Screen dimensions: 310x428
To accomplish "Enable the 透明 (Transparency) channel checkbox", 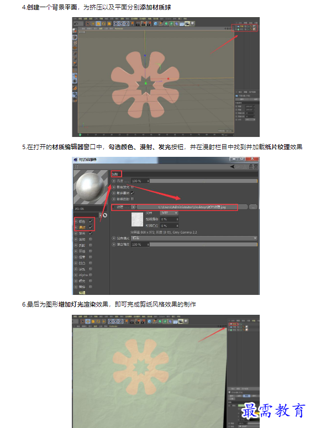I will pyautogui.click(x=91, y=239).
